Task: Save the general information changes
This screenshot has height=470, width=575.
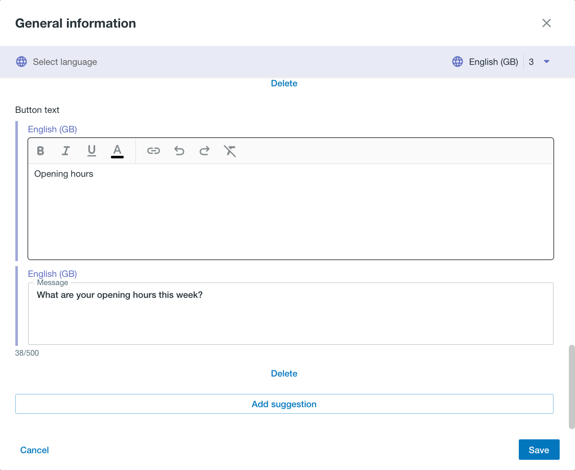Action: [x=539, y=450]
